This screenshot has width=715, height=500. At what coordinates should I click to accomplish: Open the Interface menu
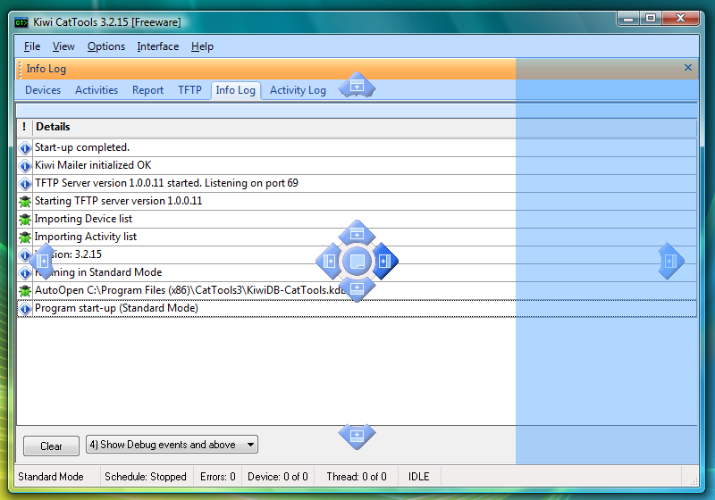coord(158,46)
